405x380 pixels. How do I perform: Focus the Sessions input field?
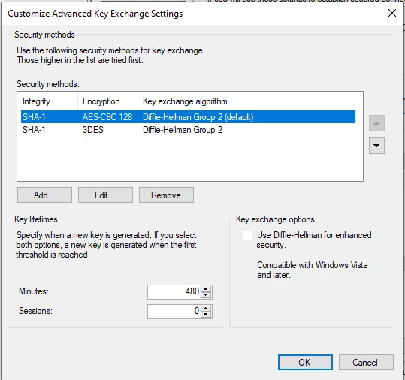(x=174, y=312)
